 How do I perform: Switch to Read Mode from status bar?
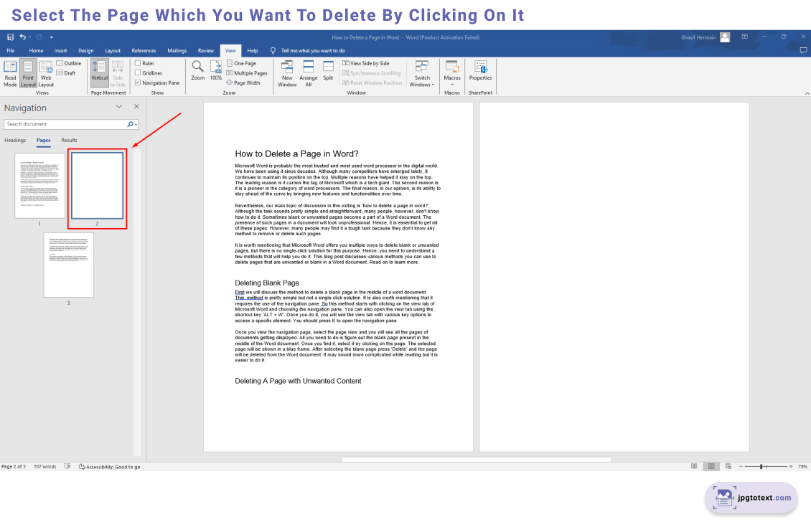click(x=694, y=466)
